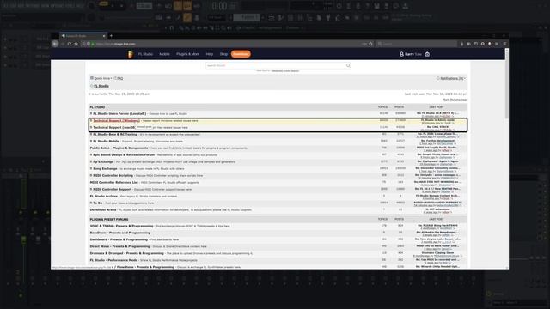Click browser back button
550x309 pixels.
pyautogui.click(x=55, y=44)
